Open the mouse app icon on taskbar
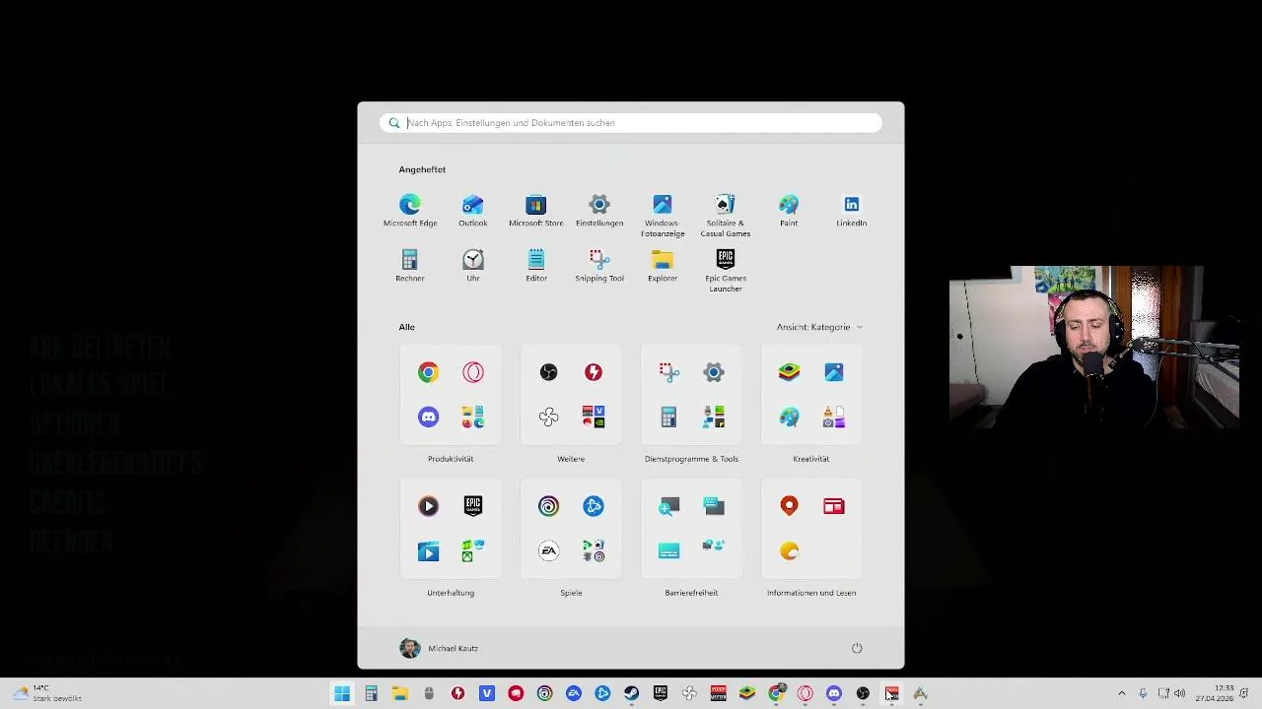Viewport: 1262px width, 709px height. tap(429, 693)
